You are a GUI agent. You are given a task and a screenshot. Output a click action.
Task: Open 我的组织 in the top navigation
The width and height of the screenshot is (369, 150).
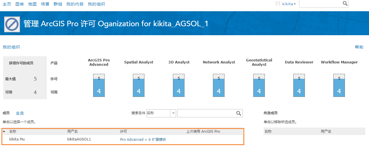click(x=96, y=4)
